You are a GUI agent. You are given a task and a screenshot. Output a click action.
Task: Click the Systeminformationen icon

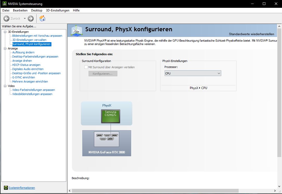coord(6,188)
